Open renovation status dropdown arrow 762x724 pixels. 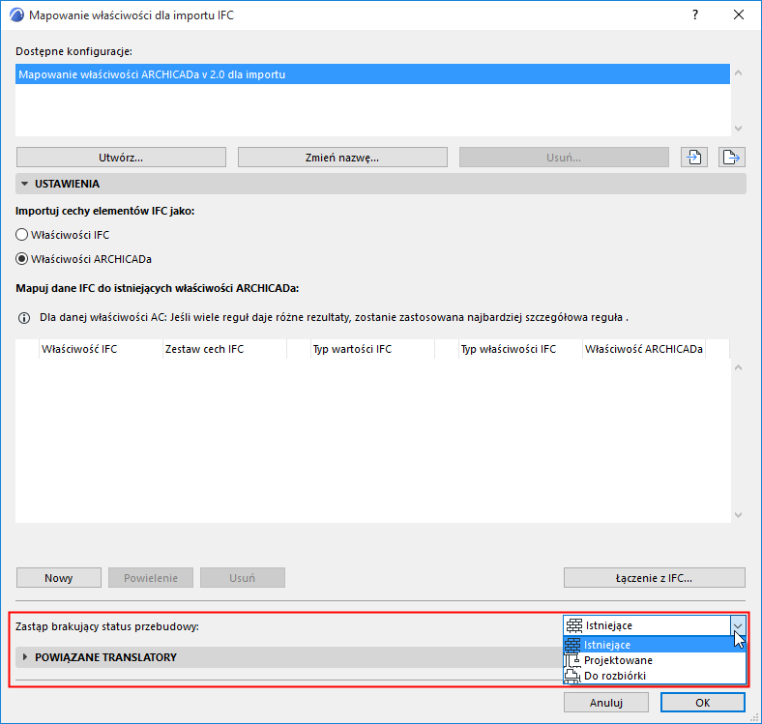(x=738, y=625)
